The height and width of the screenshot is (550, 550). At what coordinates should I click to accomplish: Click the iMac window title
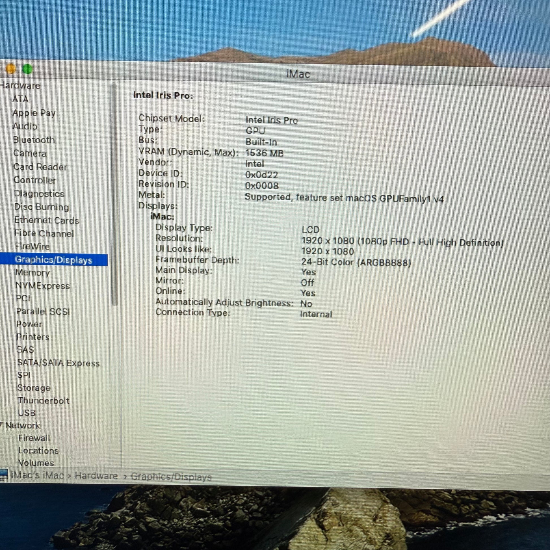[298, 74]
